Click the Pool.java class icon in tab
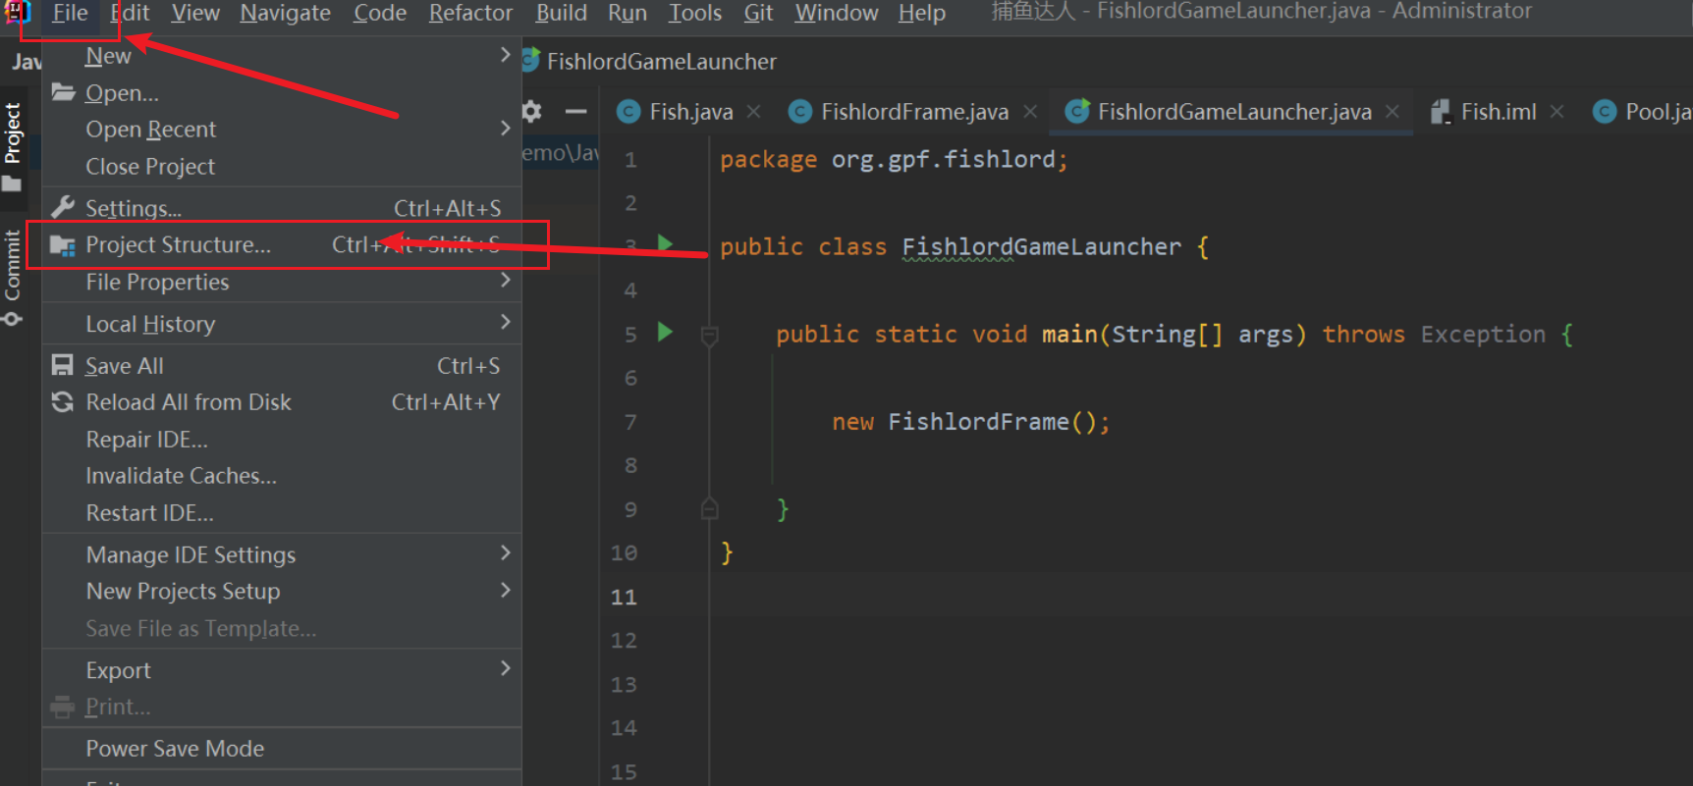The width and height of the screenshot is (1693, 786). [x=1605, y=112]
